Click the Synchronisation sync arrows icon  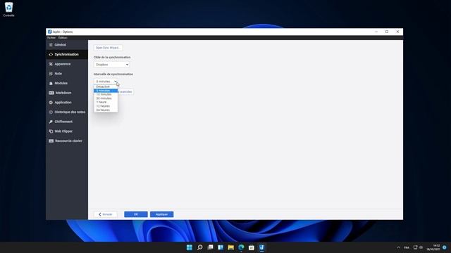[x=51, y=55]
